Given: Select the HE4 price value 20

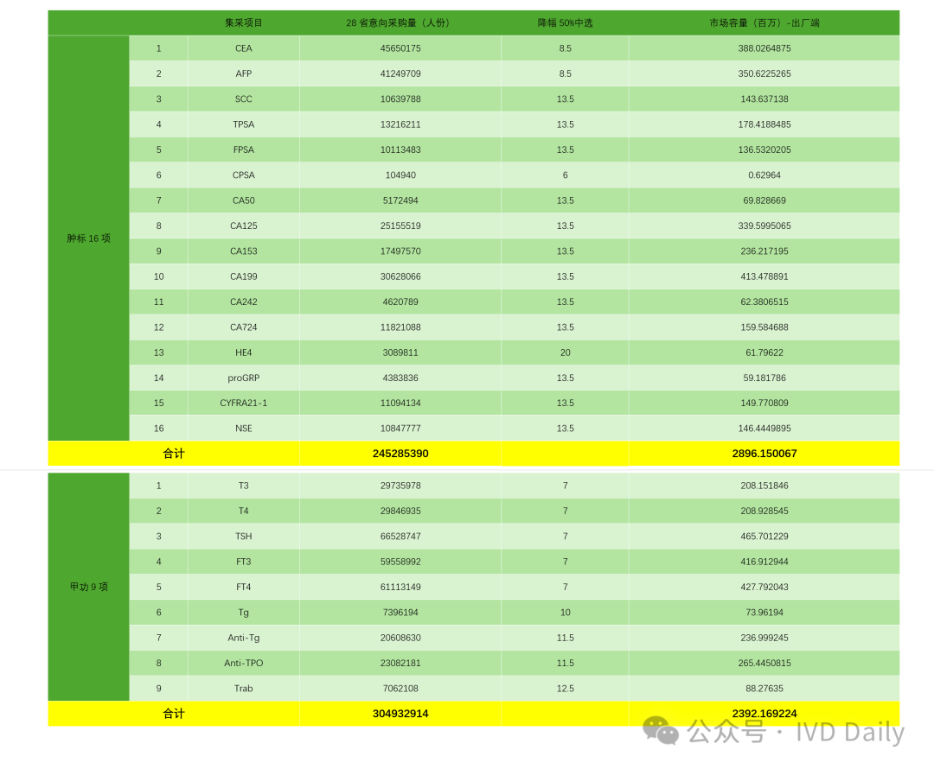Looking at the screenshot, I should point(565,353).
